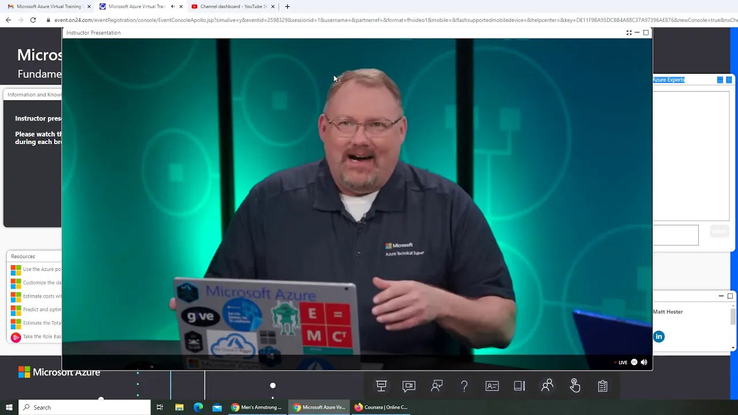
Task: Close the YouTube Channel dashboard tab
Action: (273, 6)
